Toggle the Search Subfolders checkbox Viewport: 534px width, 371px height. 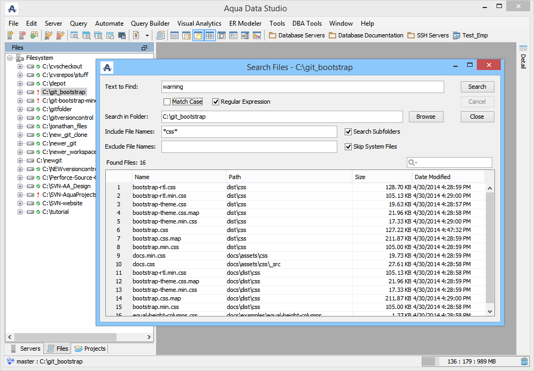click(349, 132)
